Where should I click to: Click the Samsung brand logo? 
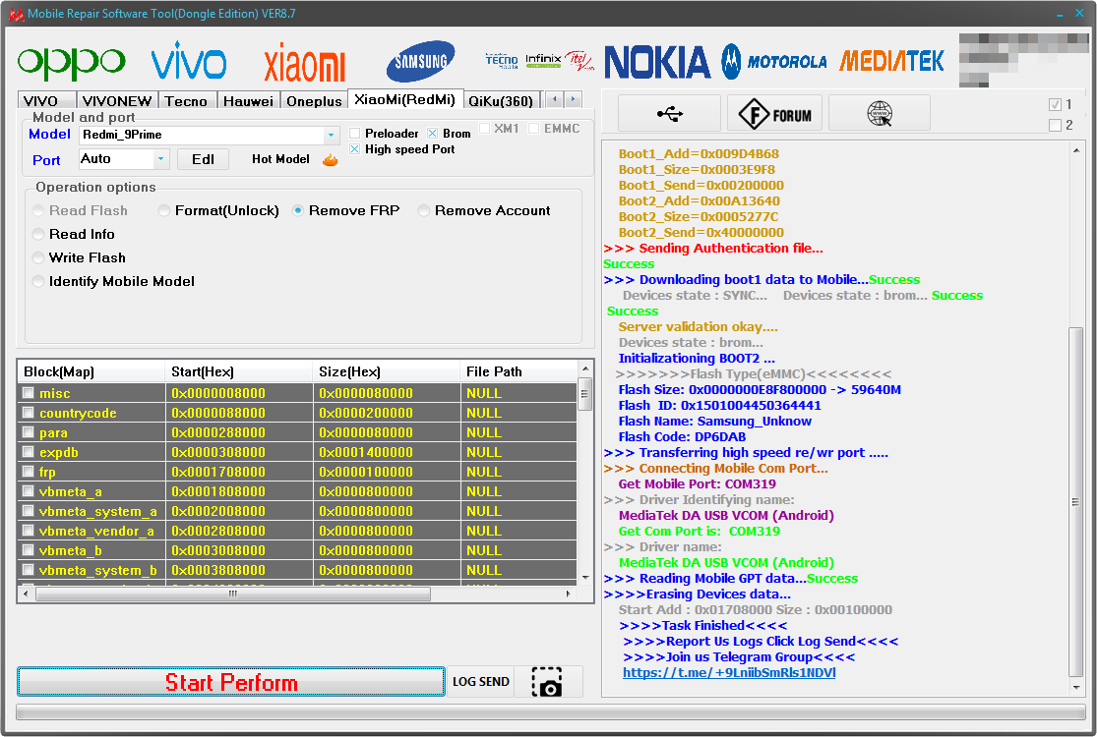tap(420, 62)
